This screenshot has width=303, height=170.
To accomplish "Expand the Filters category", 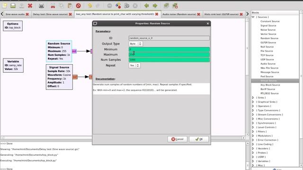I will point(253,132).
